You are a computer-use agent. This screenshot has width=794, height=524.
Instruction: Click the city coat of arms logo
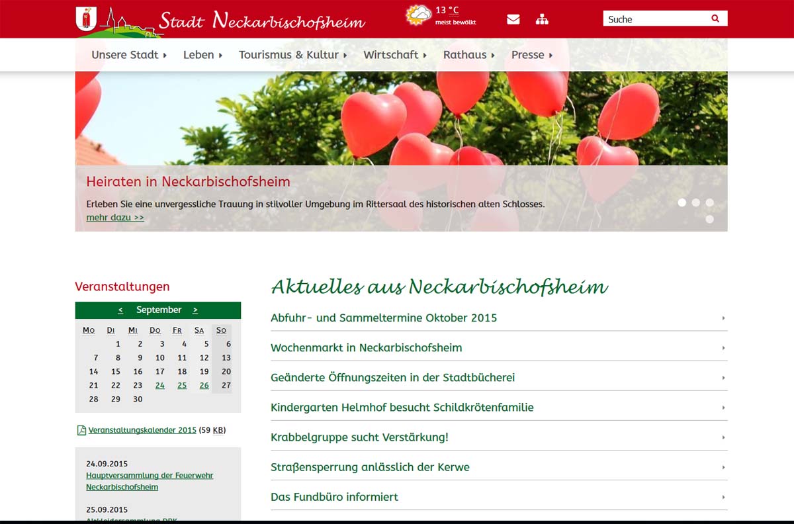(85, 18)
